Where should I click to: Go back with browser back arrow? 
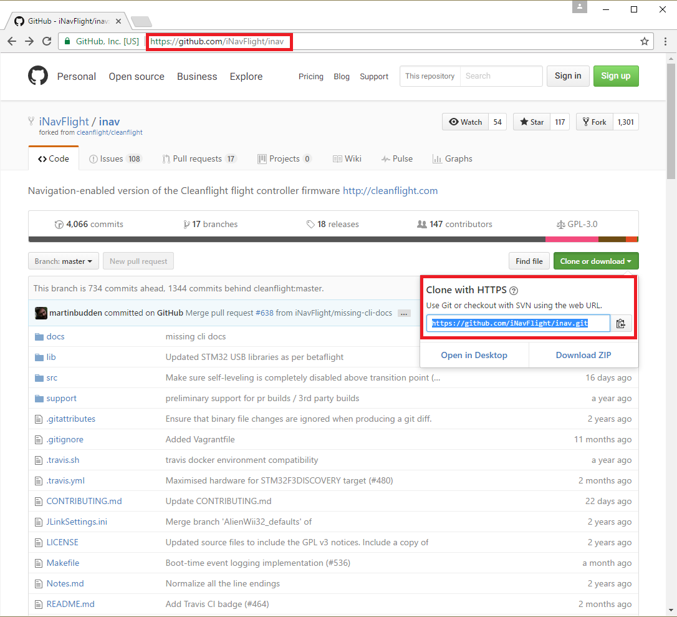[12, 41]
